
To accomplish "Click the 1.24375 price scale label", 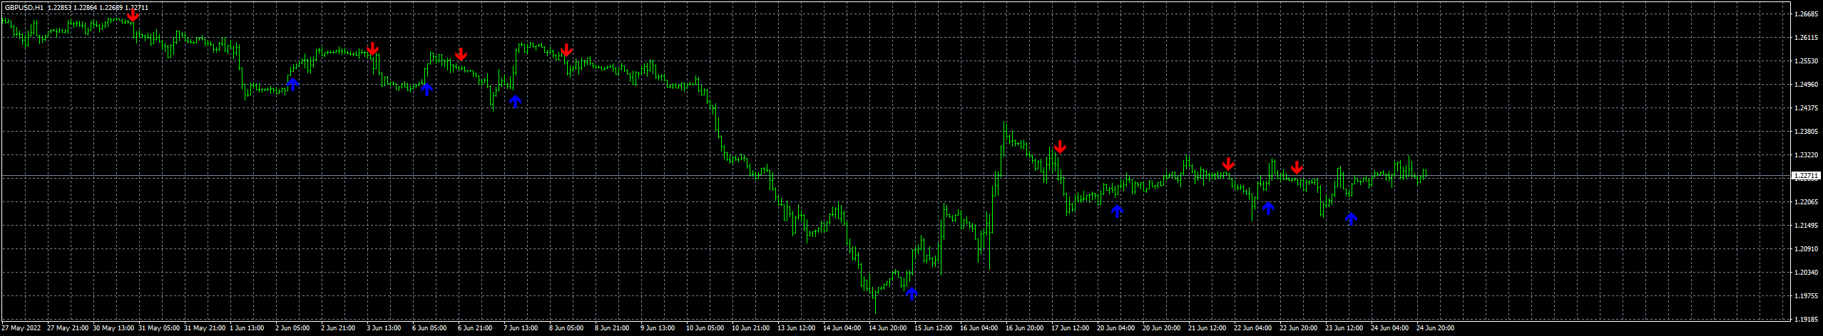I will point(1805,107).
